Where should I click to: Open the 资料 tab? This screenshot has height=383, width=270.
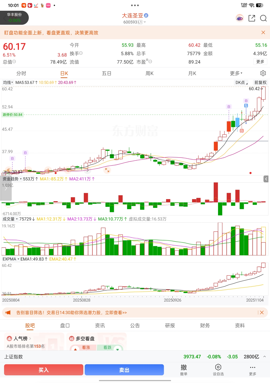pos(240,326)
